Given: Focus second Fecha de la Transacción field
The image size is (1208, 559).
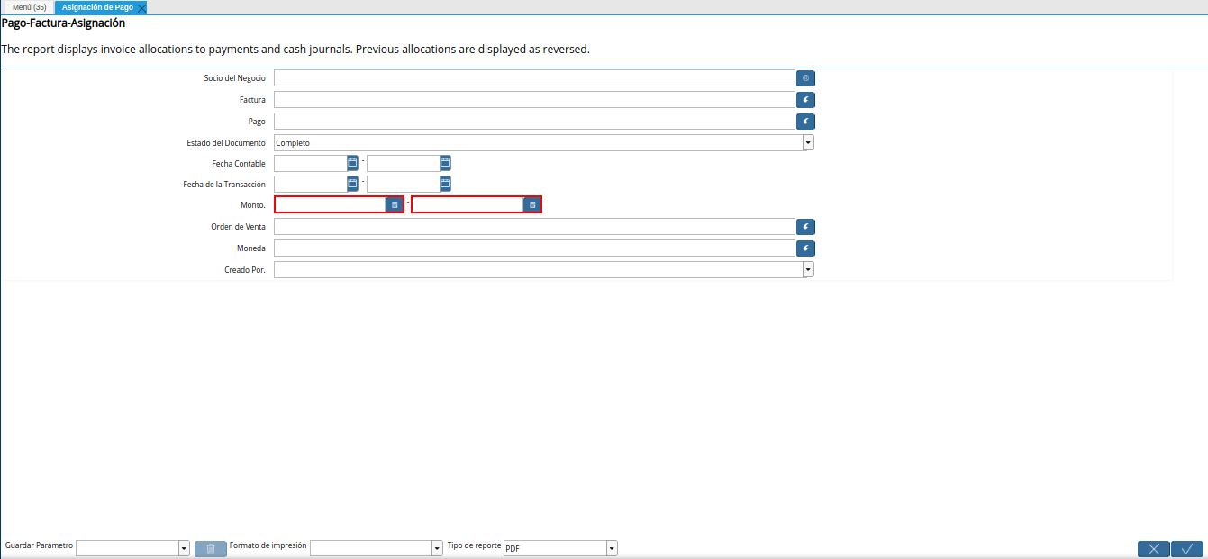Looking at the screenshot, I should pos(403,184).
